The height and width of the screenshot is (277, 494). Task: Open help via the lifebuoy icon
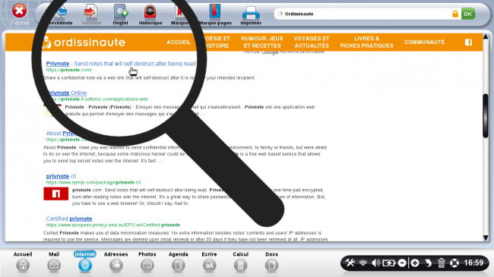pyautogui.click(x=454, y=263)
